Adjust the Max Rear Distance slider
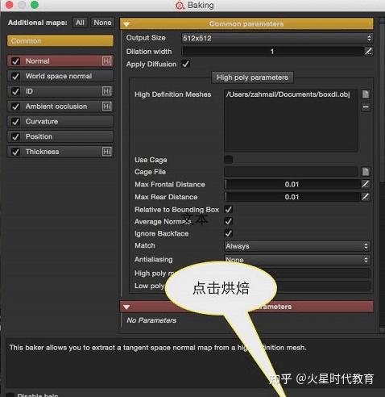 292,197
